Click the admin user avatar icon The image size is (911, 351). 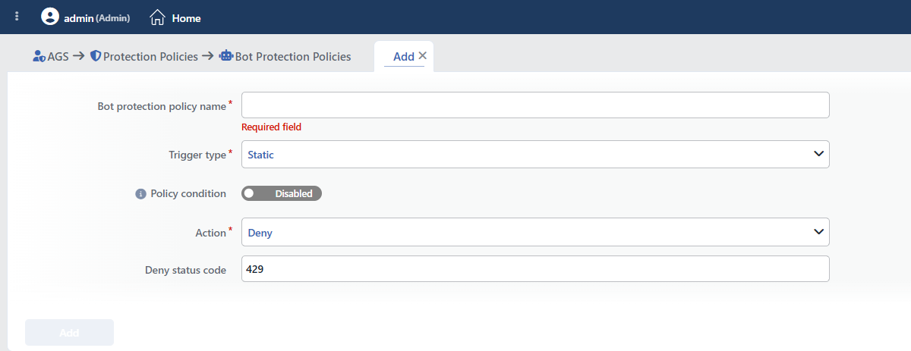click(50, 17)
